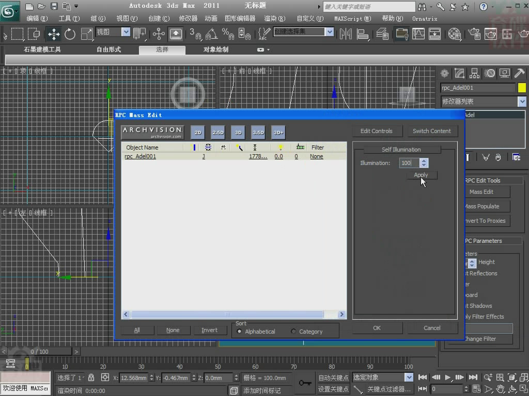Click the Open file folder icon
The image size is (529, 396).
pyautogui.click(x=42, y=6)
